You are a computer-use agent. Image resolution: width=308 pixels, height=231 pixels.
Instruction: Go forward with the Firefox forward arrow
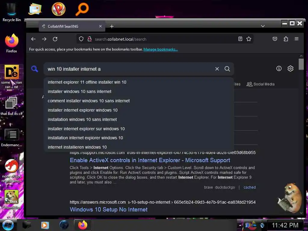pos(44,39)
